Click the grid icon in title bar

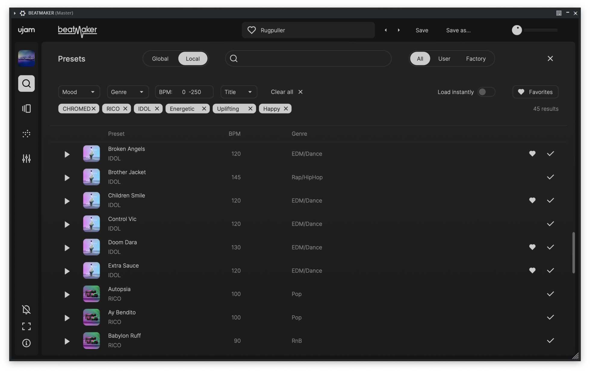point(559,13)
